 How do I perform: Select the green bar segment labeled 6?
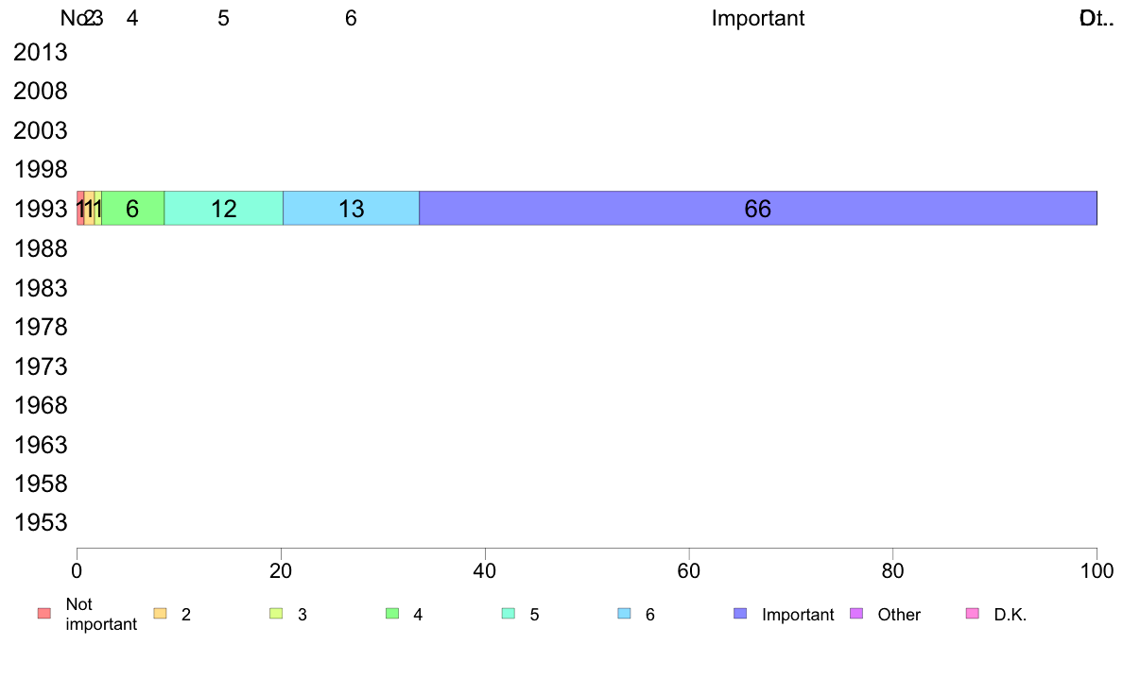point(133,209)
